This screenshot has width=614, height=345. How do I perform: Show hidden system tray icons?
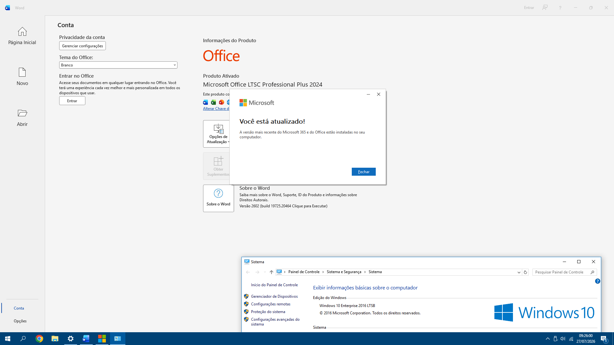[x=547, y=339]
